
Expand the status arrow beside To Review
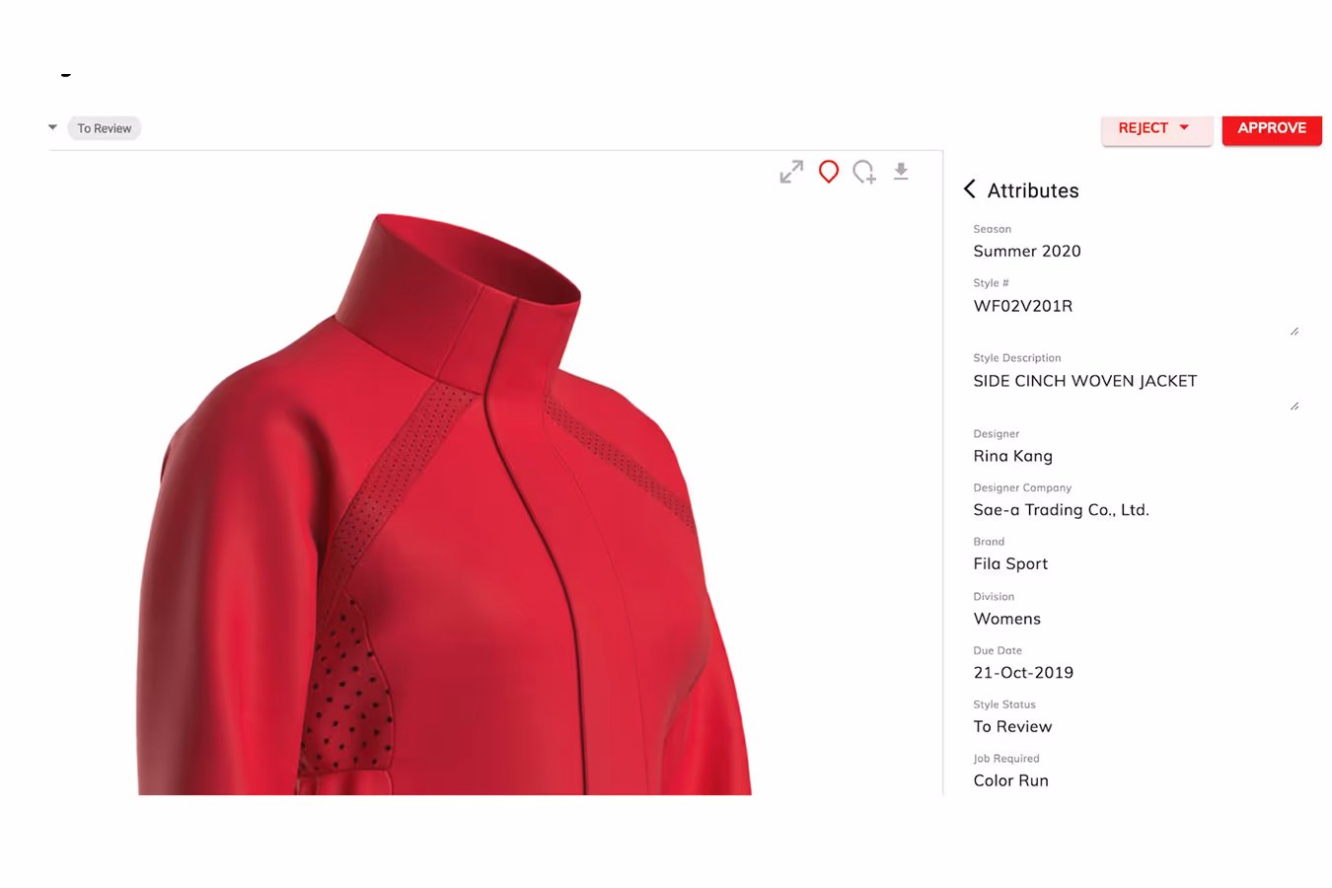coord(53,127)
